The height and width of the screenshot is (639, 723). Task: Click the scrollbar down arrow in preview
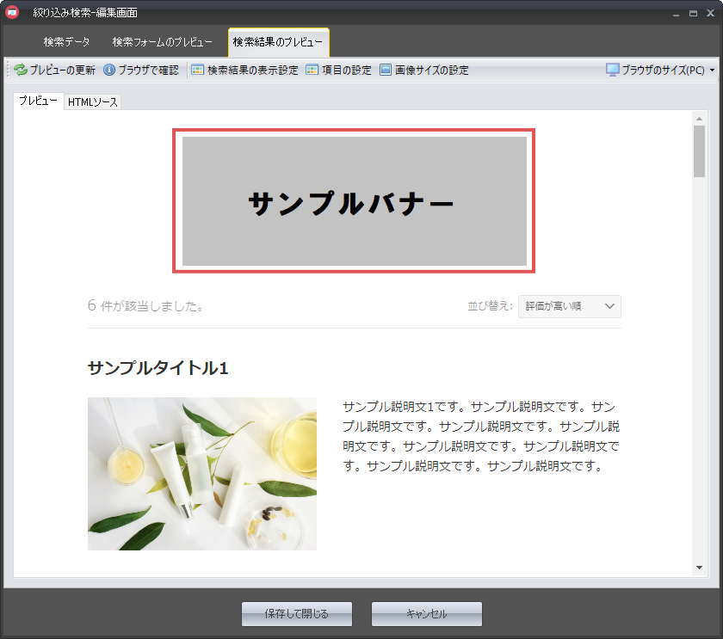point(699,568)
